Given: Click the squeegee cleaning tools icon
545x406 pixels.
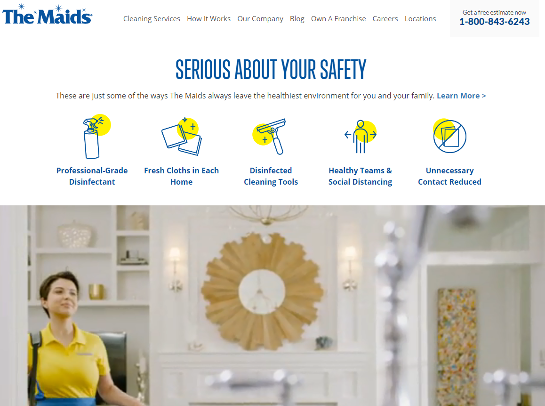Looking at the screenshot, I should coord(269,137).
